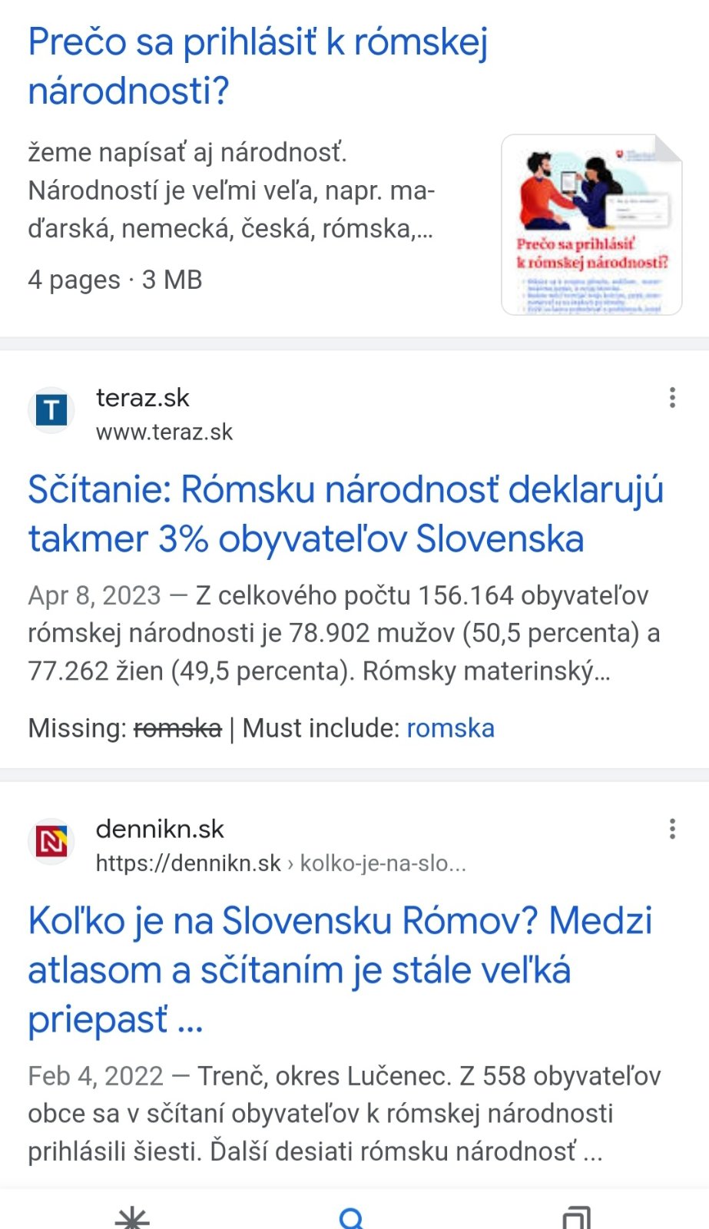The height and width of the screenshot is (1229, 709).
Task: Click the teraz.sk site name
Action: click(143, 398)
